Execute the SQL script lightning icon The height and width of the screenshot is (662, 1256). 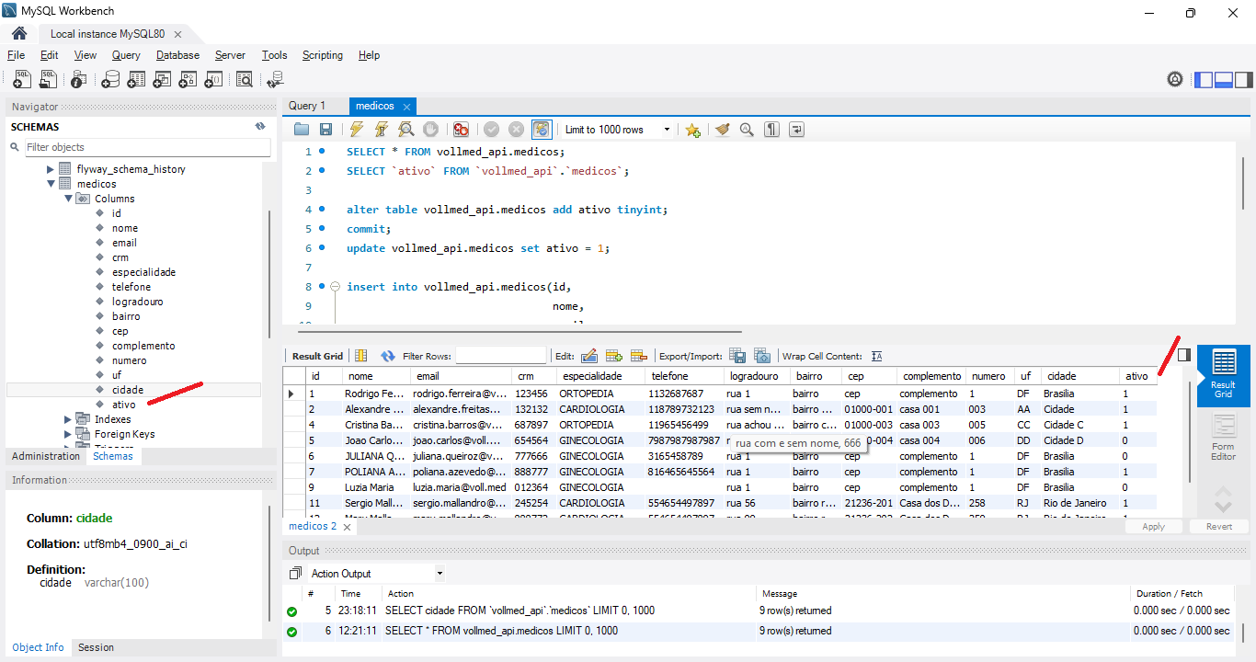click(357, 130)
